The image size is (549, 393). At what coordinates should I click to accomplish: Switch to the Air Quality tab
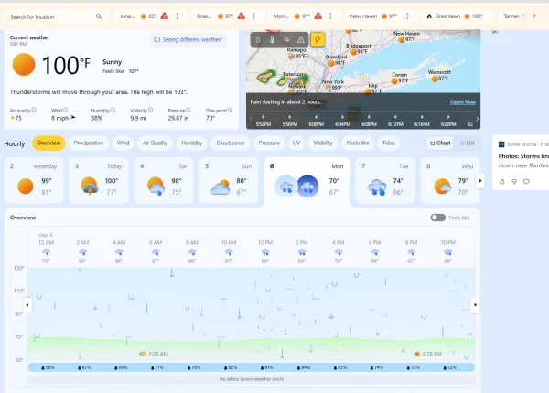point(155,143)
